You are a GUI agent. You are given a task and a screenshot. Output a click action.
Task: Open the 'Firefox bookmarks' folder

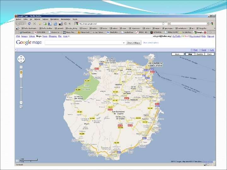[x=29, y=28]
